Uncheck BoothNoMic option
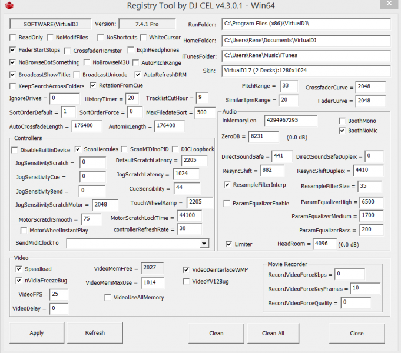The height and width of the screenshot is (353, 401). (342, 131)
